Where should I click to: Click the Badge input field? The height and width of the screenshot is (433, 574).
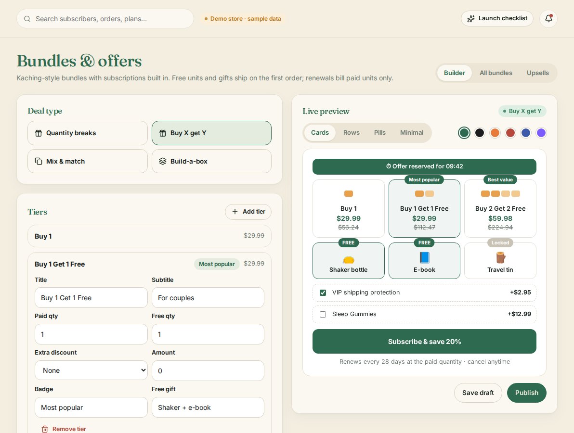click(x=91, y=408)
